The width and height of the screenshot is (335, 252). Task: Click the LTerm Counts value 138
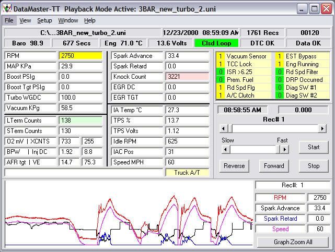[80, 121]
